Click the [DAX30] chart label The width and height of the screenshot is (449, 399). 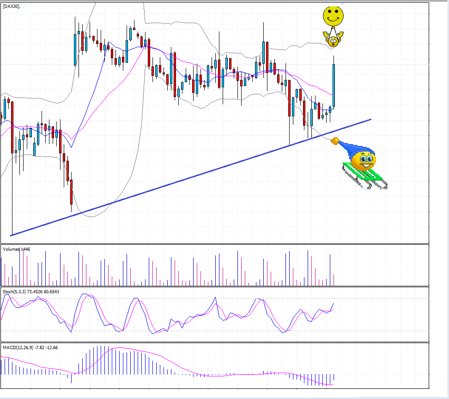click(x=11, y=6)
